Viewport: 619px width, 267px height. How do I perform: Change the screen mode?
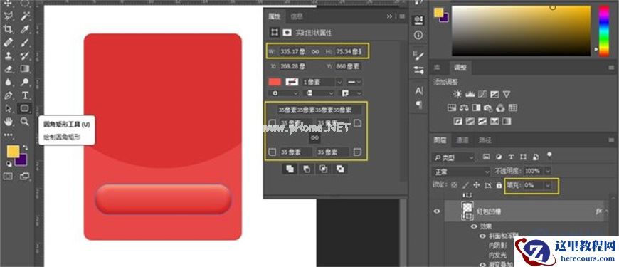(x=25, y=176)
